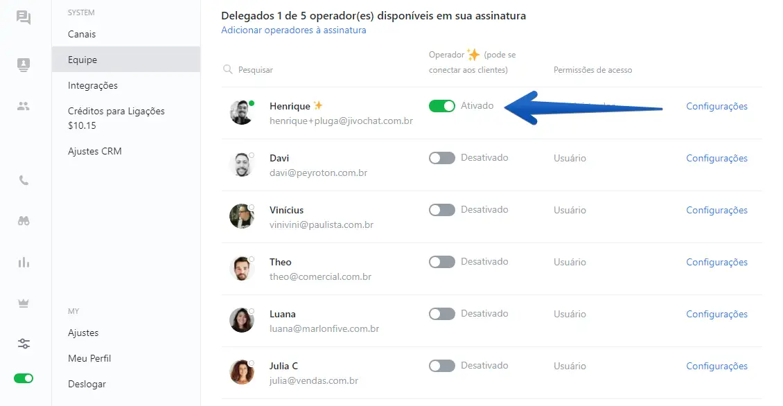Select Deslogar to log out
The height and width of the screenshot is (406, 783).
pyautogui.click(x=87, y=384)
